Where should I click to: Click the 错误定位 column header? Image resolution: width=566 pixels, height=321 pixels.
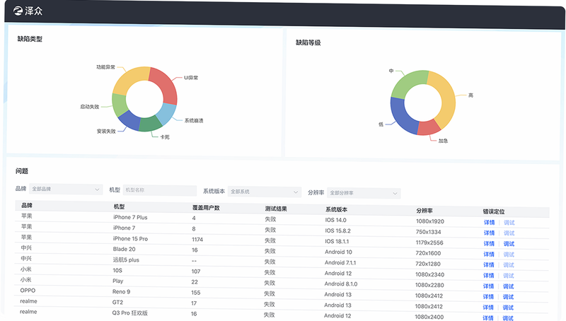(x=494, y=211)
